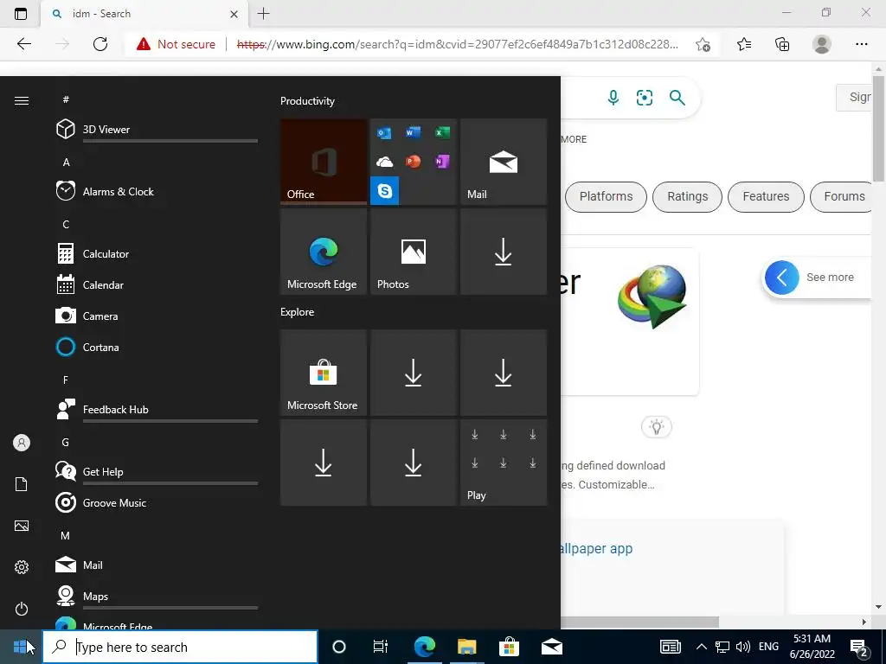The width and height of the screenshot is (886, 664).
Task: Open Cortana from the app list
Action: [157, 348]
